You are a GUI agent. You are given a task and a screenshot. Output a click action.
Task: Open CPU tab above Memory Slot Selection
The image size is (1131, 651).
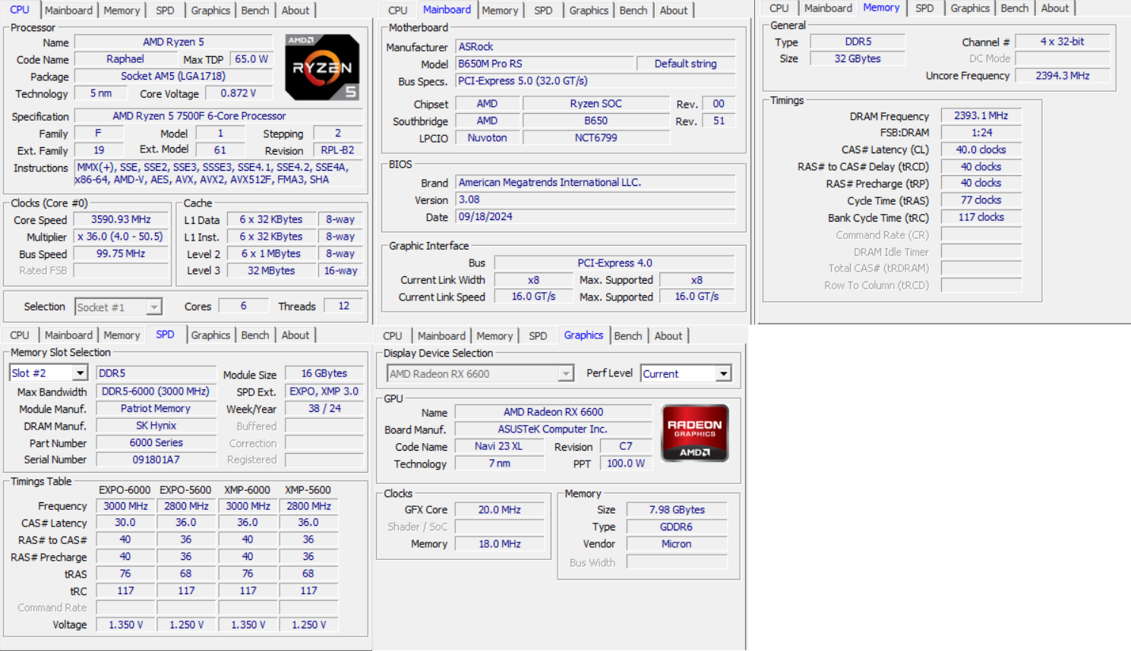coord(20,335)
